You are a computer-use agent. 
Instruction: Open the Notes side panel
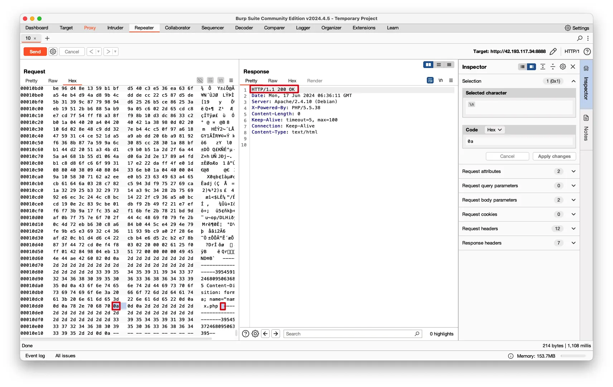pos(586,129)
